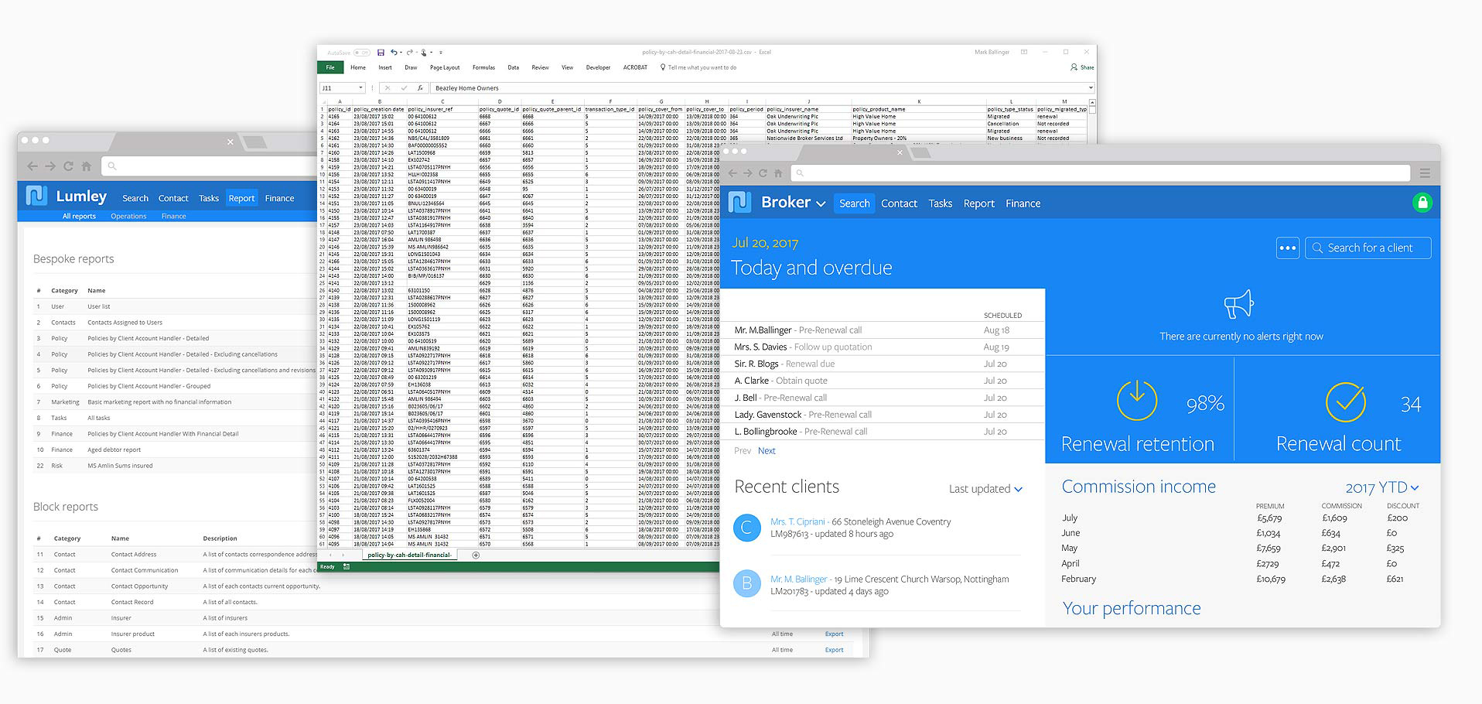Click Next link under the tasks list
The image size is (1482, 704).
767,451
